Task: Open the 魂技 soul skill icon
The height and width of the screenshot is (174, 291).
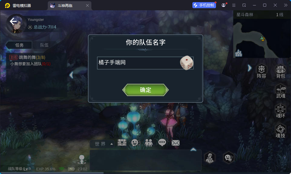Action: tap(280, 131)
